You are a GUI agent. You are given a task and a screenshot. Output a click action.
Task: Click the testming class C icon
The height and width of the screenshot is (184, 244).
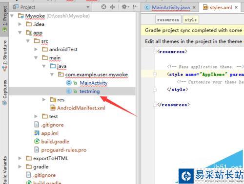click(x=69, y=92)
